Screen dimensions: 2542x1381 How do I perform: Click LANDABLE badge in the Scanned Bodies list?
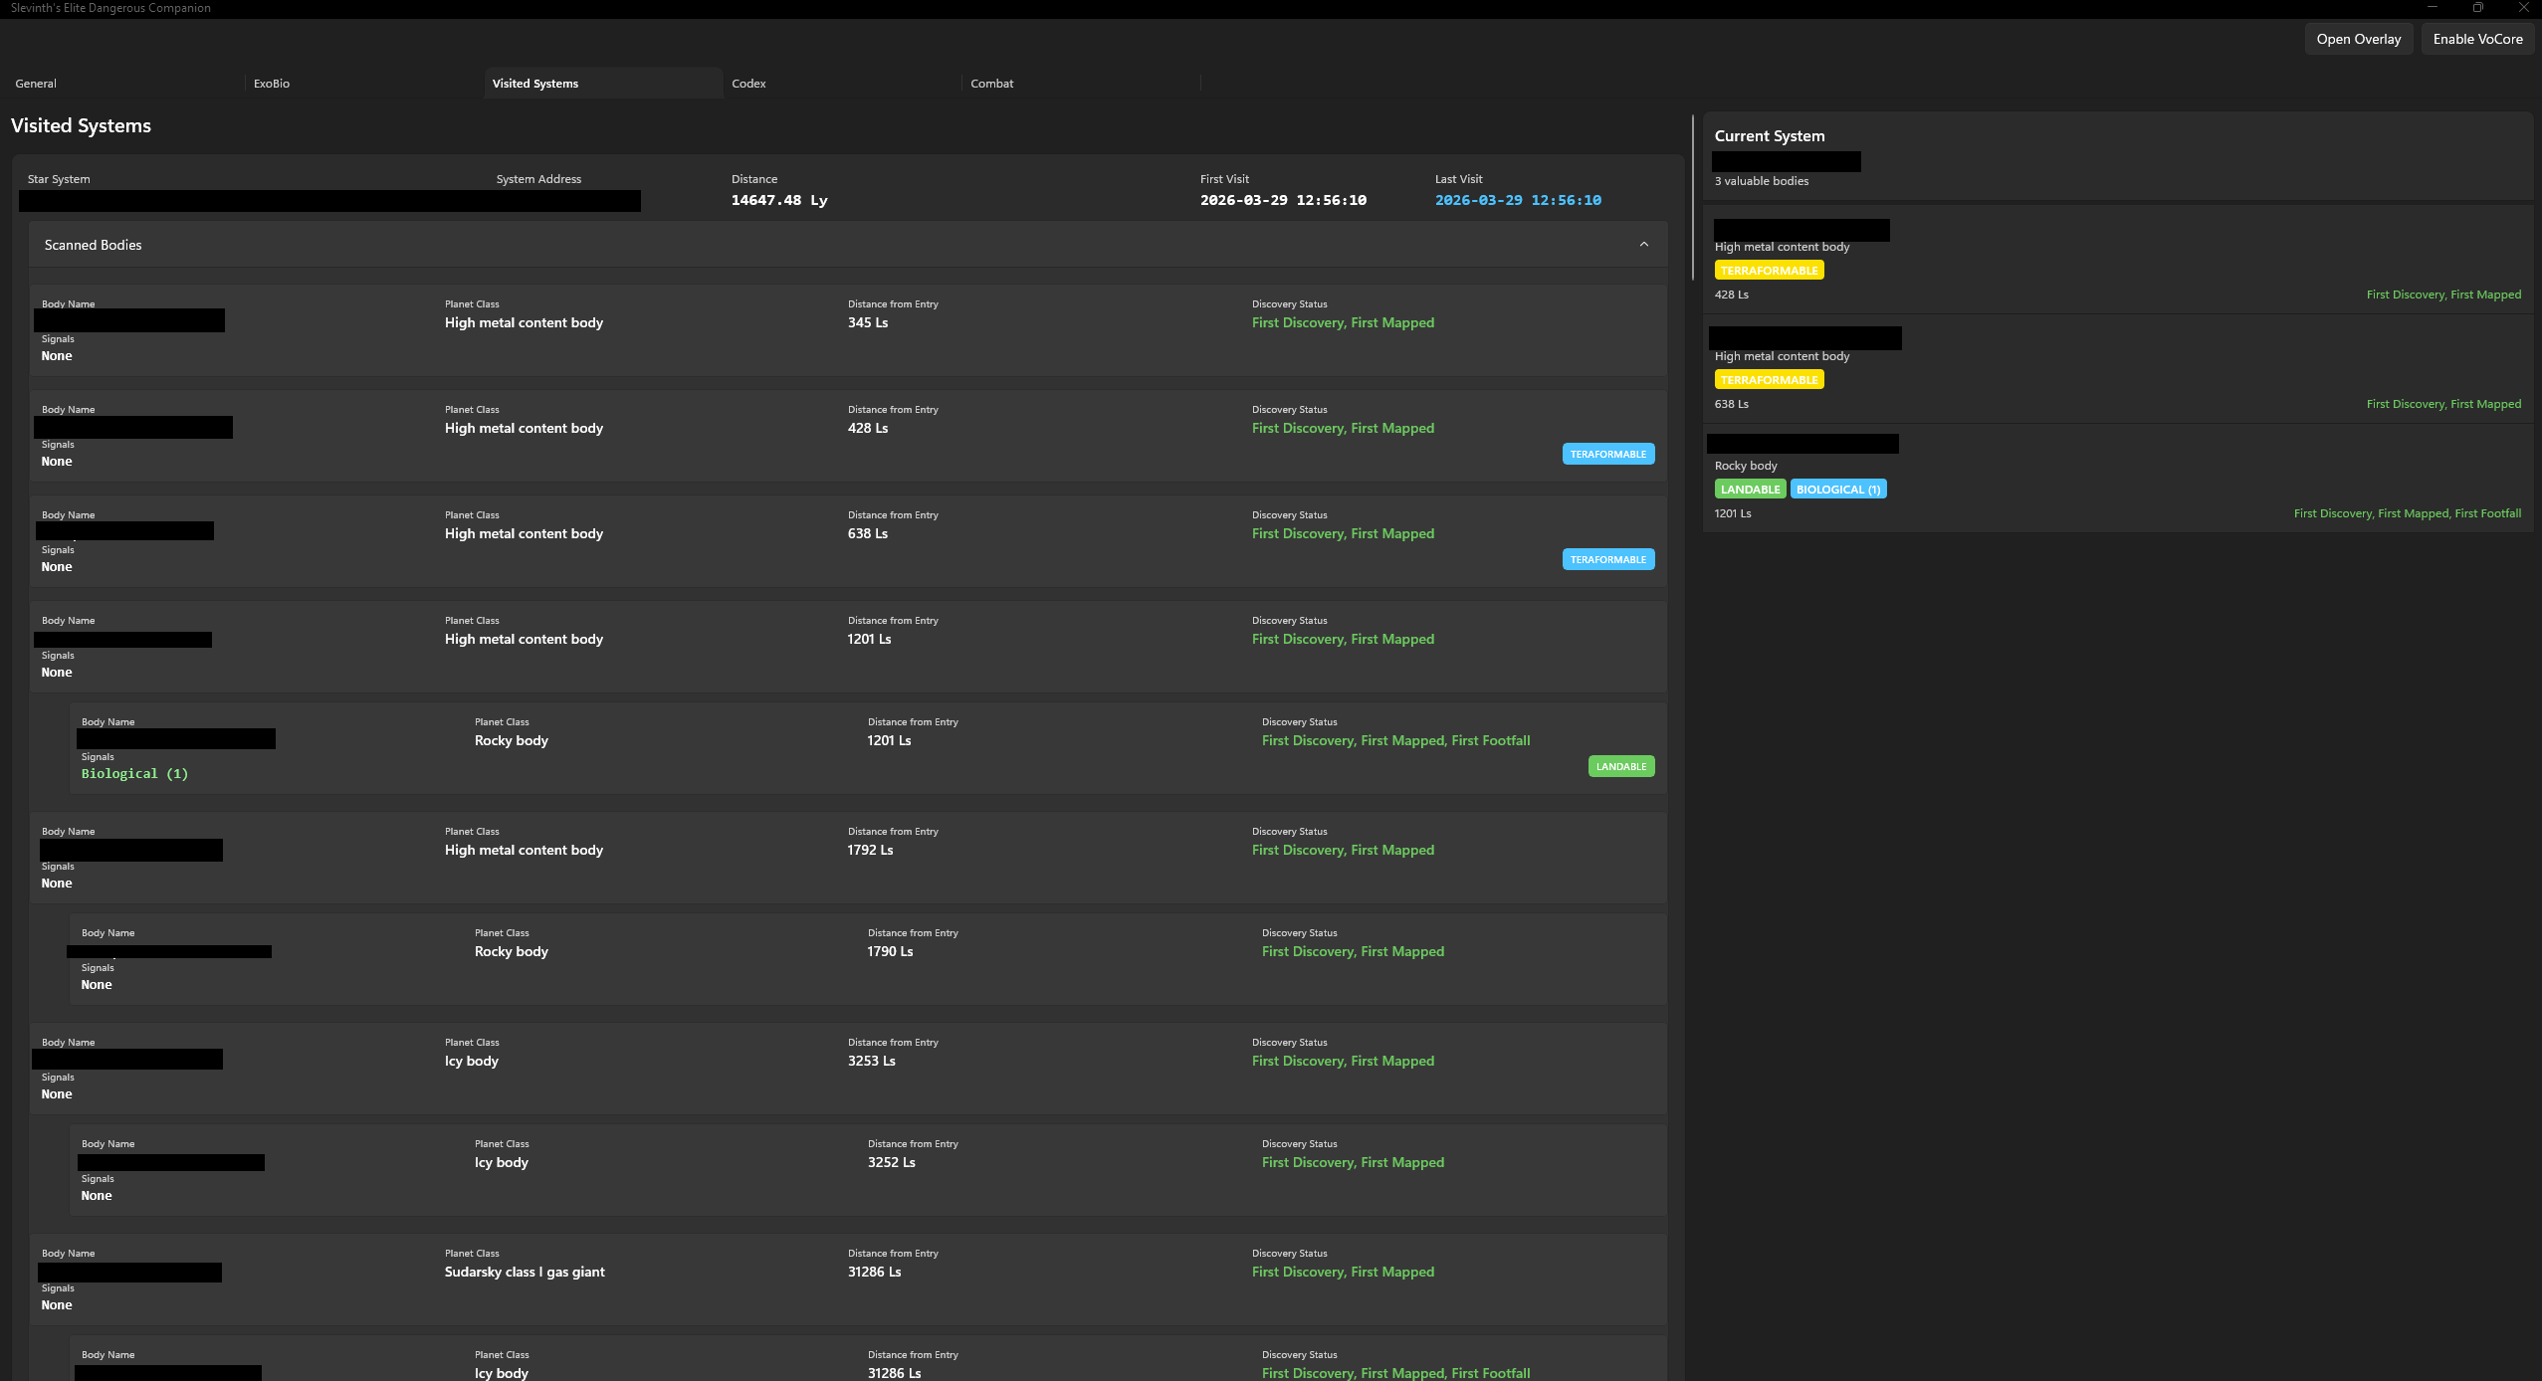pyautogui.click(x=1620, y=766)
